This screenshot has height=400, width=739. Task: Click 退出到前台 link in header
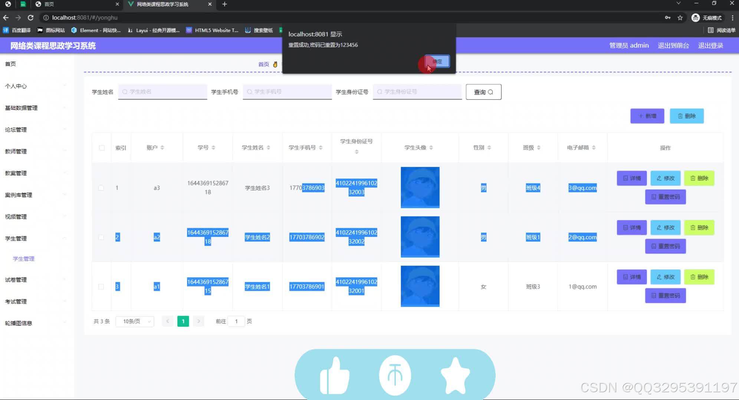673,46
